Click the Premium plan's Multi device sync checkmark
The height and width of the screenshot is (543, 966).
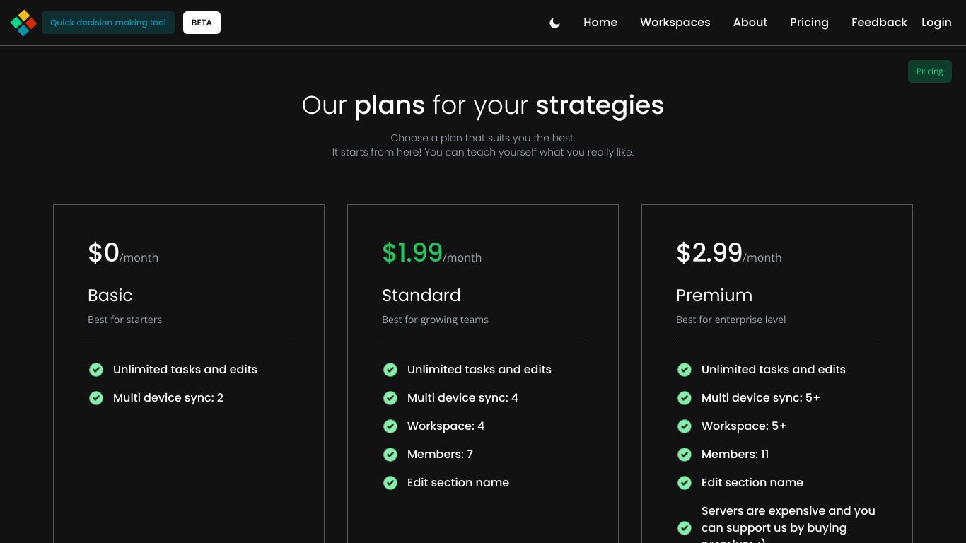tap(685, 398)
